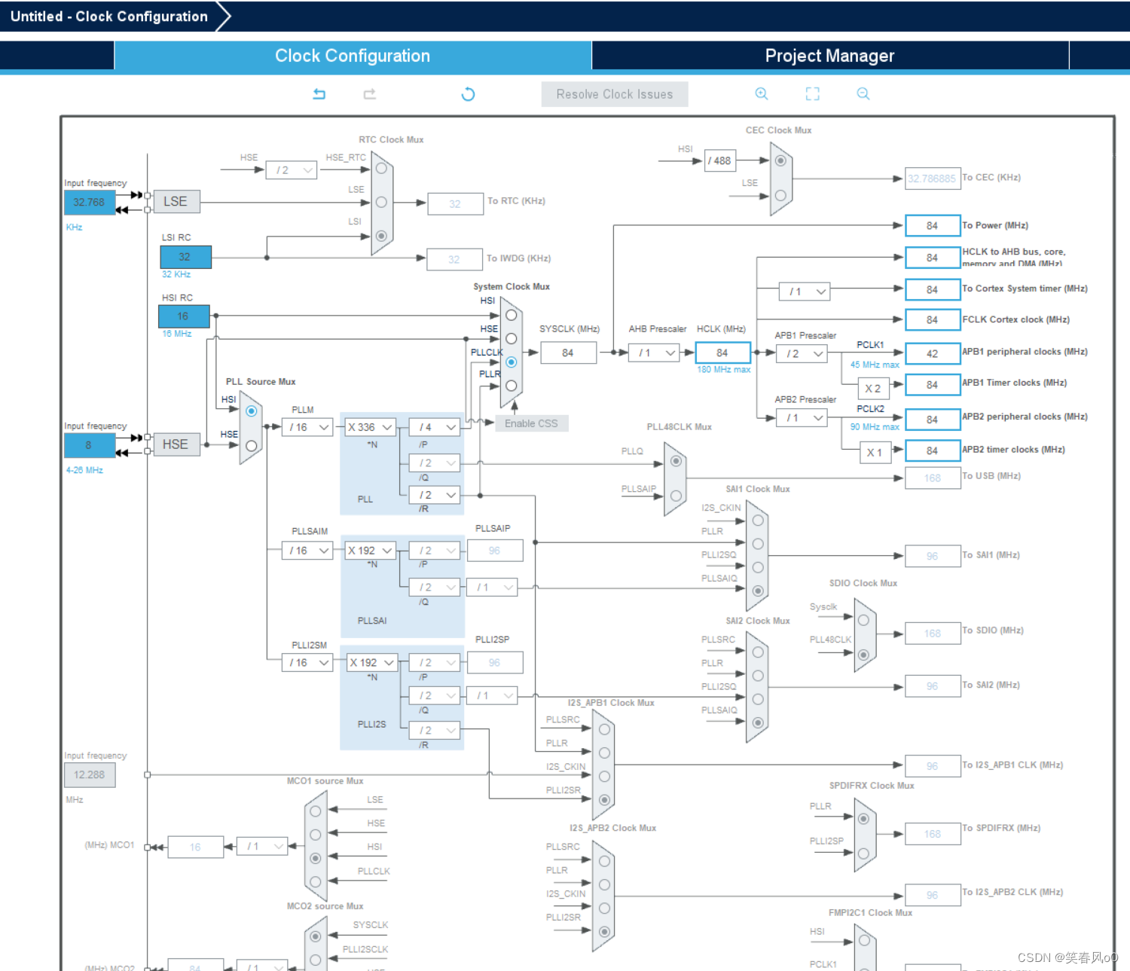Open the PLLM /16 divider dropdown
Screen dimensions: 1130x971
click(x=308, y=427)
